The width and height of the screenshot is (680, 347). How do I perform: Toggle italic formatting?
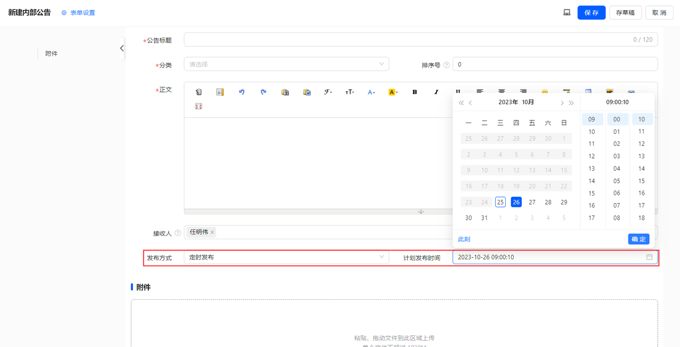tap(436, 92)
